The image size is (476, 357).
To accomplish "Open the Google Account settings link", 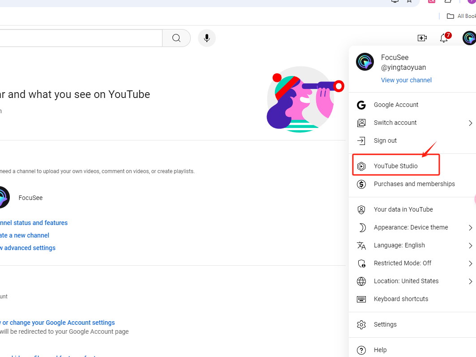I will pos(57,323).
